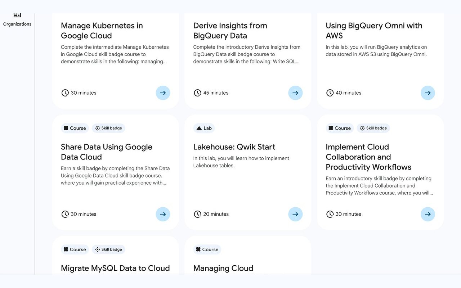This screenshot has width=461, height=288.
Task: Click the clock icon next to 20 minutes
Action: click(x=197, y=214)
